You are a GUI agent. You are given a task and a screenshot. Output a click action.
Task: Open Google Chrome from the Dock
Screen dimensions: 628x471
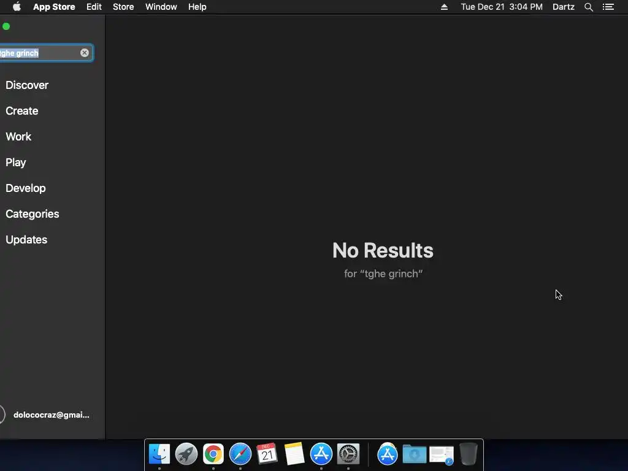(213, 454)
